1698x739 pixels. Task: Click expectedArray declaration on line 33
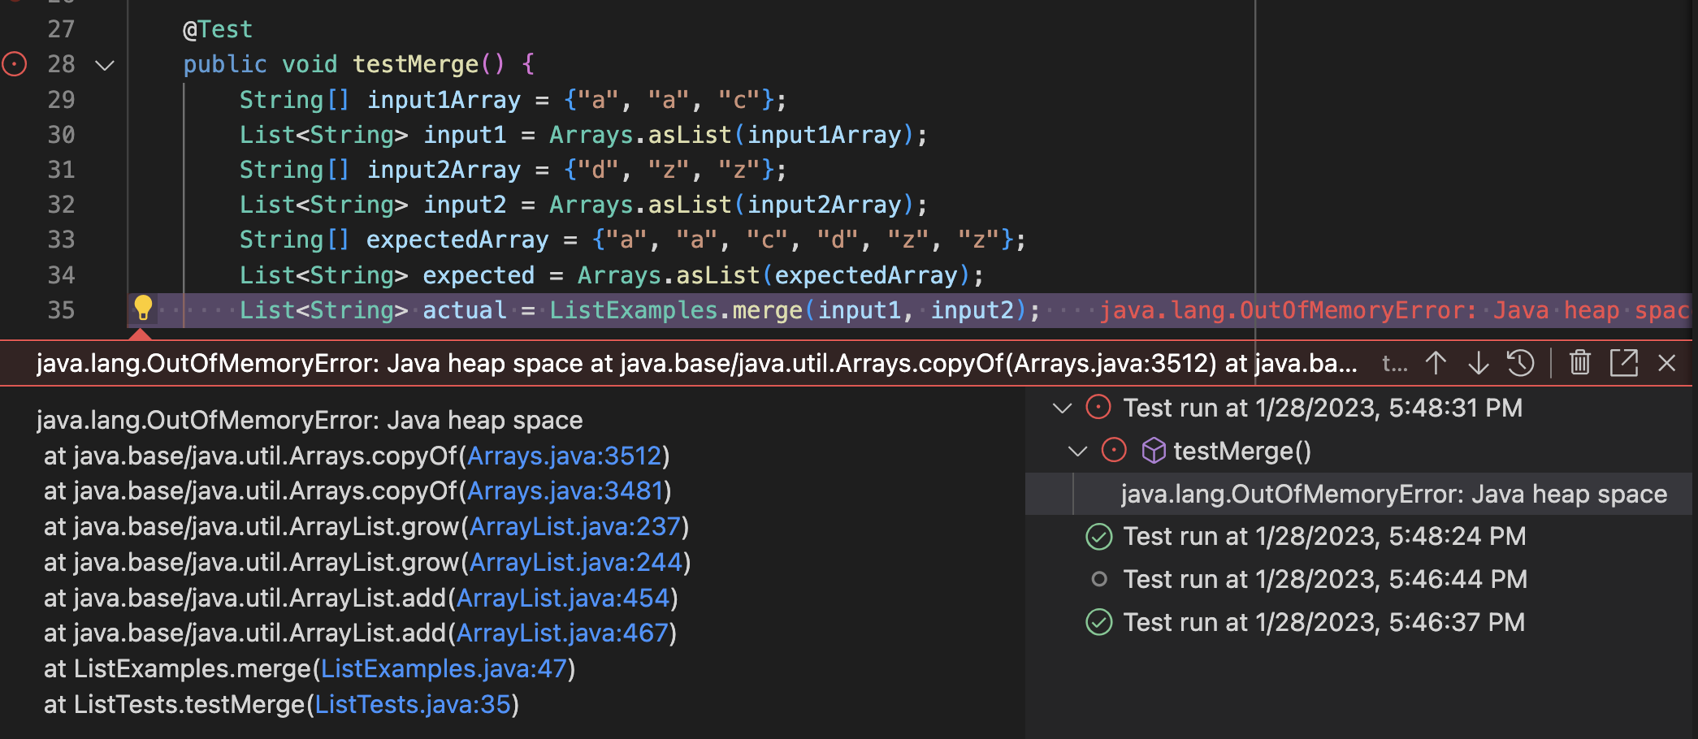coord(457,240)
